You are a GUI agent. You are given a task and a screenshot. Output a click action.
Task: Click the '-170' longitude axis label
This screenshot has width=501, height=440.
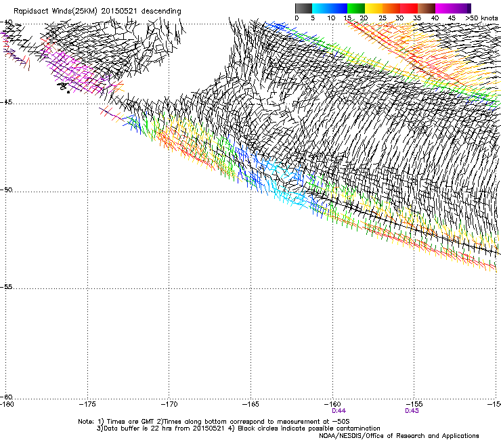click(169, 404)
